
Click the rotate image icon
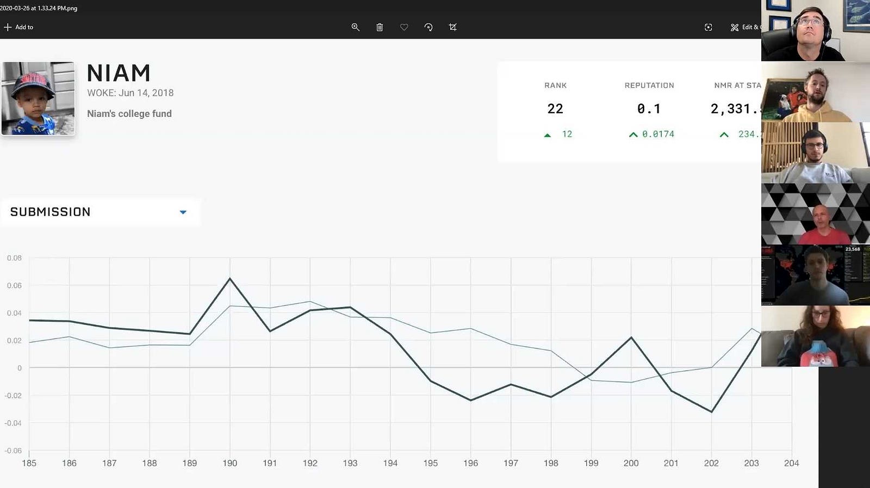[x=428, y=27]
